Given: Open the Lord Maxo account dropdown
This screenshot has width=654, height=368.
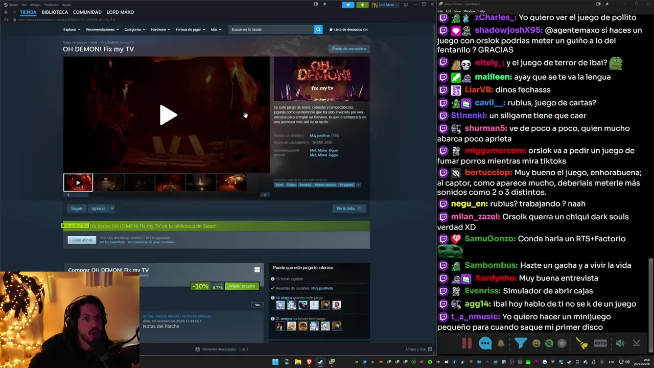Looking at the screenshot, I should [x=385, y=5].
